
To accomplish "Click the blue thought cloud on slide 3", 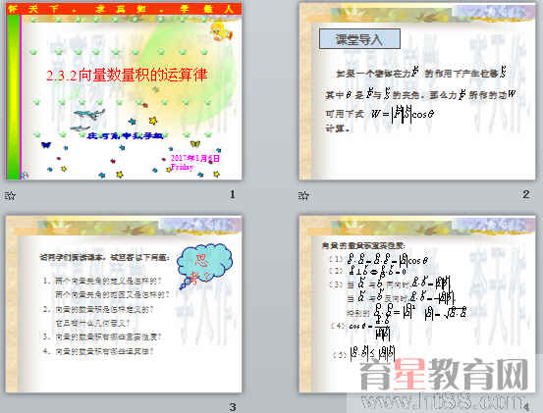I will 204,265.
